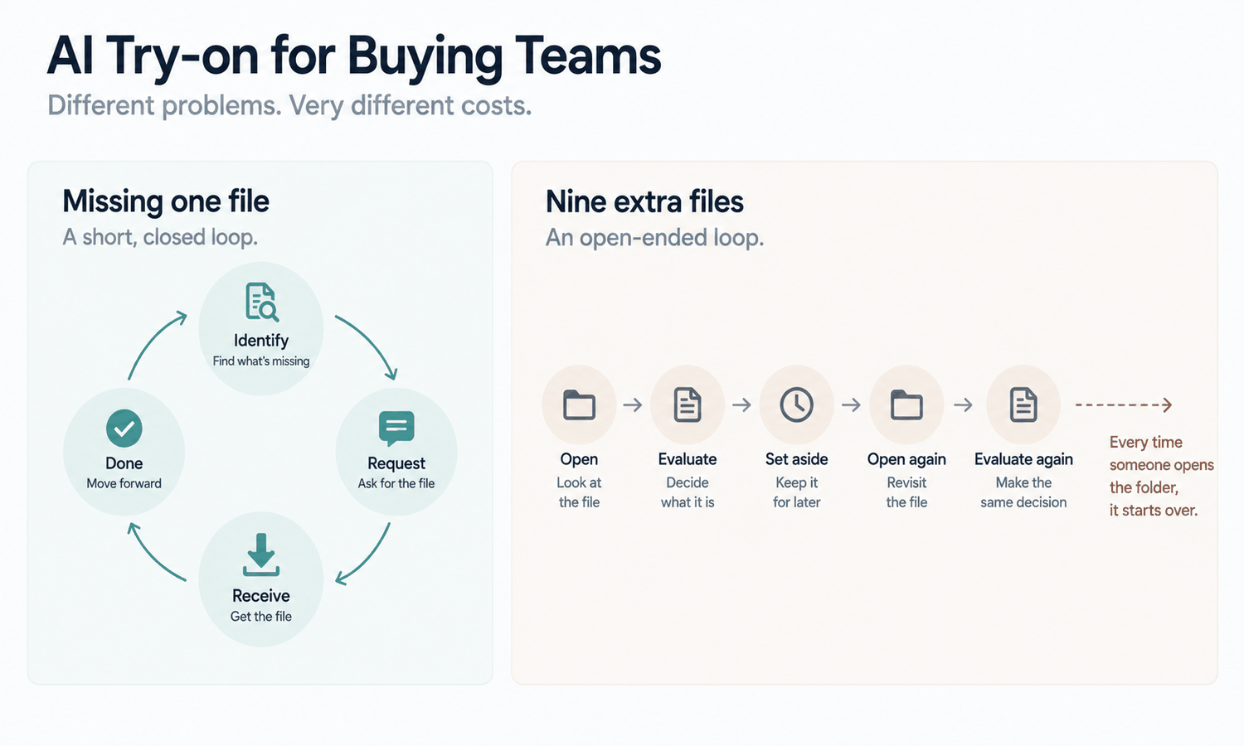This screenshot has height=746, width=1244.
Task: Click the 'Look at the file' caption
Action: 579,492
